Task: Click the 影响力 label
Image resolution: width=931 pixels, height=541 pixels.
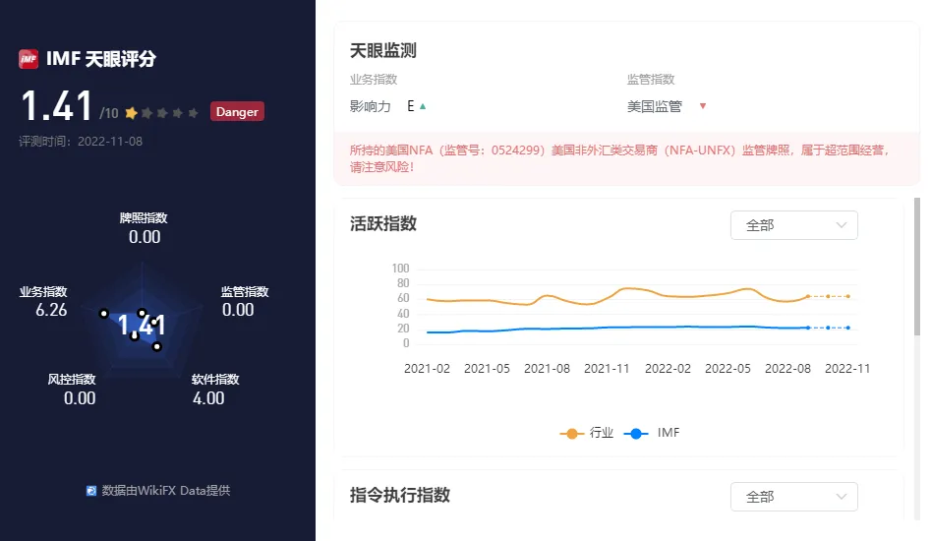Action: (x=370, y=107)
